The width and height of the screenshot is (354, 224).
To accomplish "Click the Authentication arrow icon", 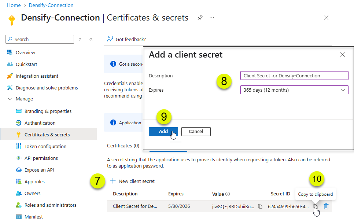I will tap(19, 123).
